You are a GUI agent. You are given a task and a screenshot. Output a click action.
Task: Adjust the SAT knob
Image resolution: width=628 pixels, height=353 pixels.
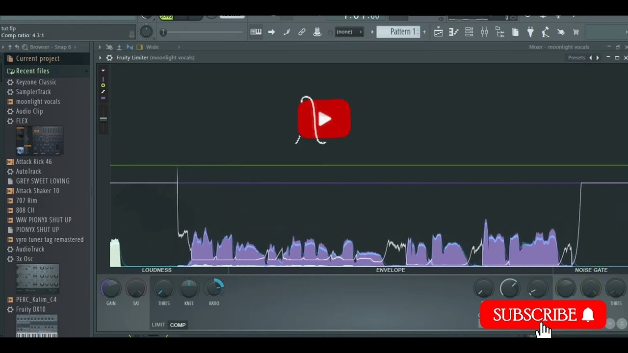[136, 288]
